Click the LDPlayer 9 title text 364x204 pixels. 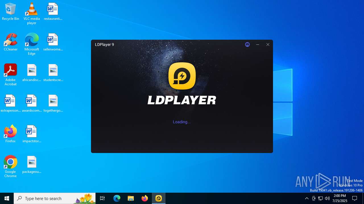[x=104, y=44]
